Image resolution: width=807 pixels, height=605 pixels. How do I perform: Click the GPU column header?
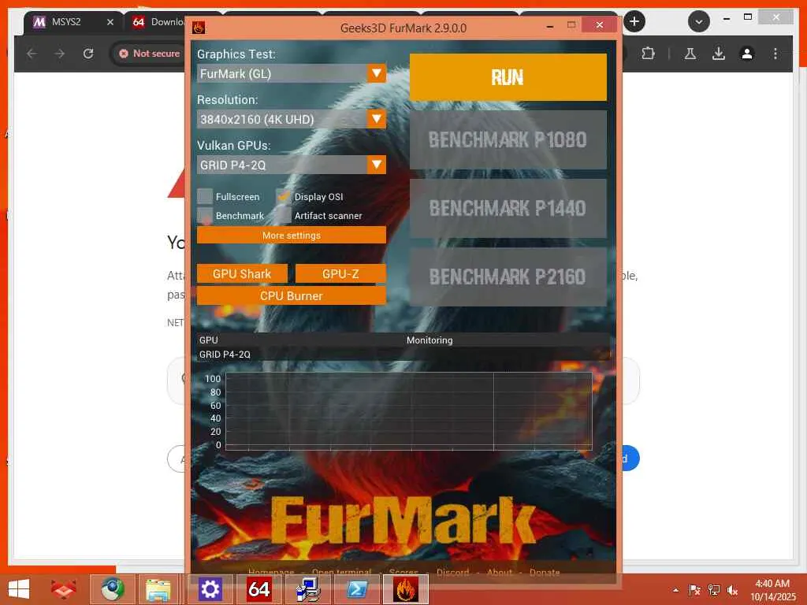click(x=208, y=340)
